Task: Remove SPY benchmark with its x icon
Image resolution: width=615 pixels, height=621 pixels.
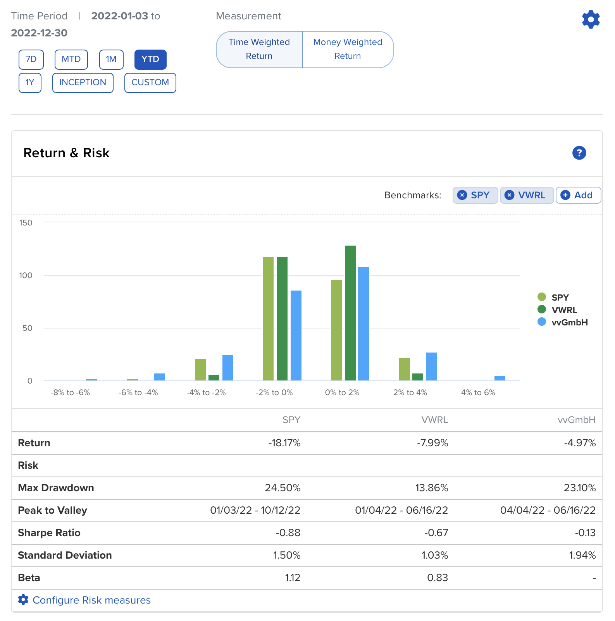Action: [462, 195]
